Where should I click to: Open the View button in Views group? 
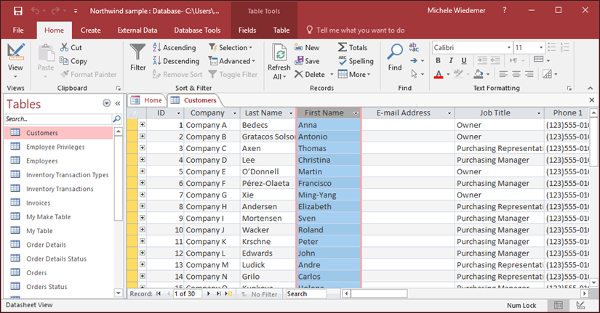point(15,61)
